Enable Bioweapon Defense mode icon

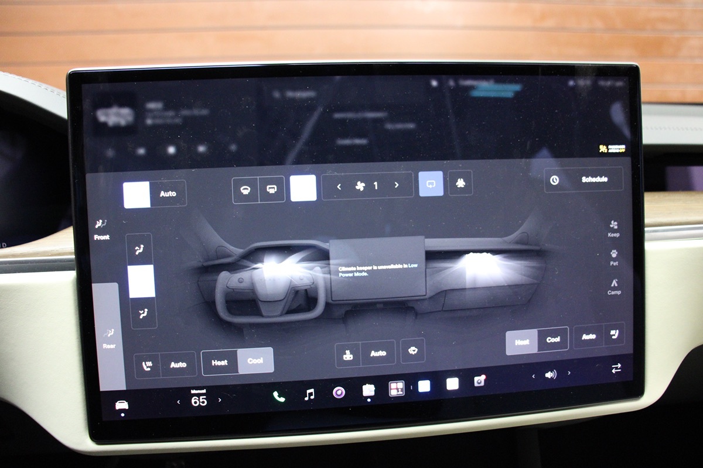pyautogui.click(x=460, y=183)
